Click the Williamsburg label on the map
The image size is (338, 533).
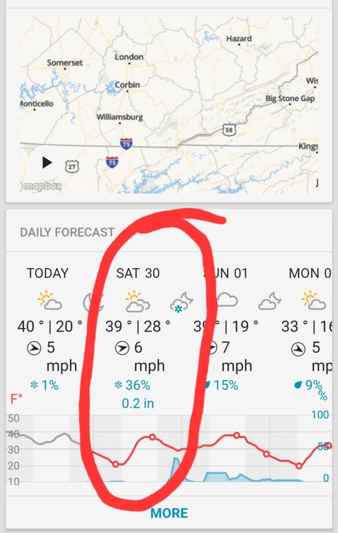pos(119,117)
